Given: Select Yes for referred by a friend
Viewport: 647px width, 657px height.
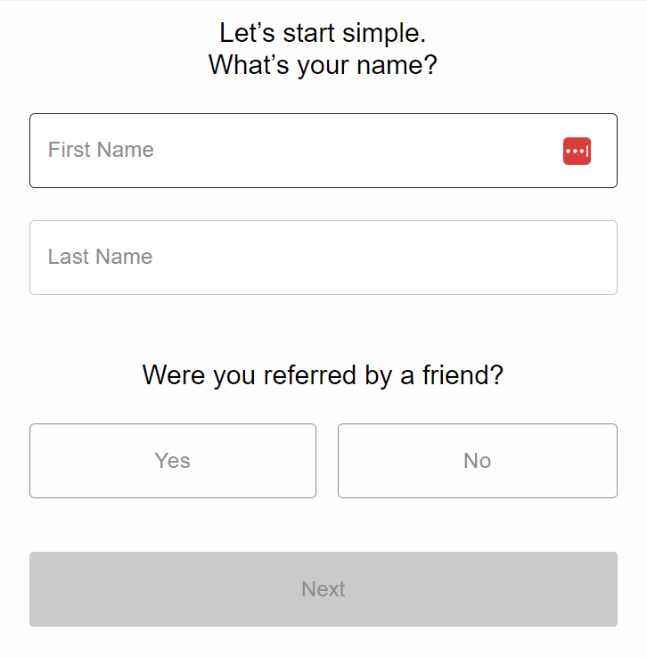Looking at the screenshot, I should click(173, 461).
